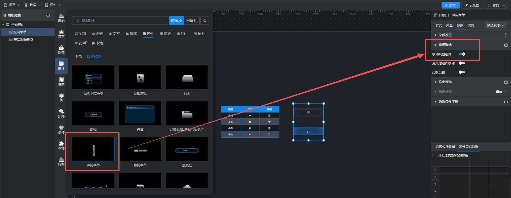This screenshot has height=198, width=511.
Task: Collapse the 子看板5 layer tree node
Action: pyautogui.click(x=3, y=25)
